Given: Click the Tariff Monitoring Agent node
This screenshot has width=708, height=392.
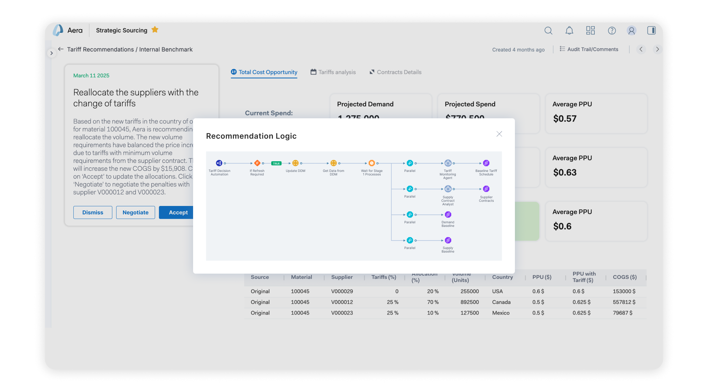Looking at the screenshot, I should [448, 163].
